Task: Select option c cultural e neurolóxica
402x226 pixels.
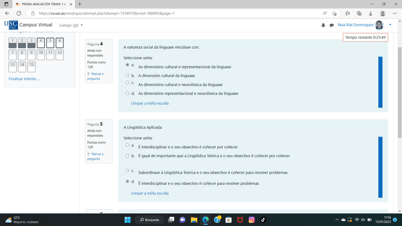Action: 128,82
